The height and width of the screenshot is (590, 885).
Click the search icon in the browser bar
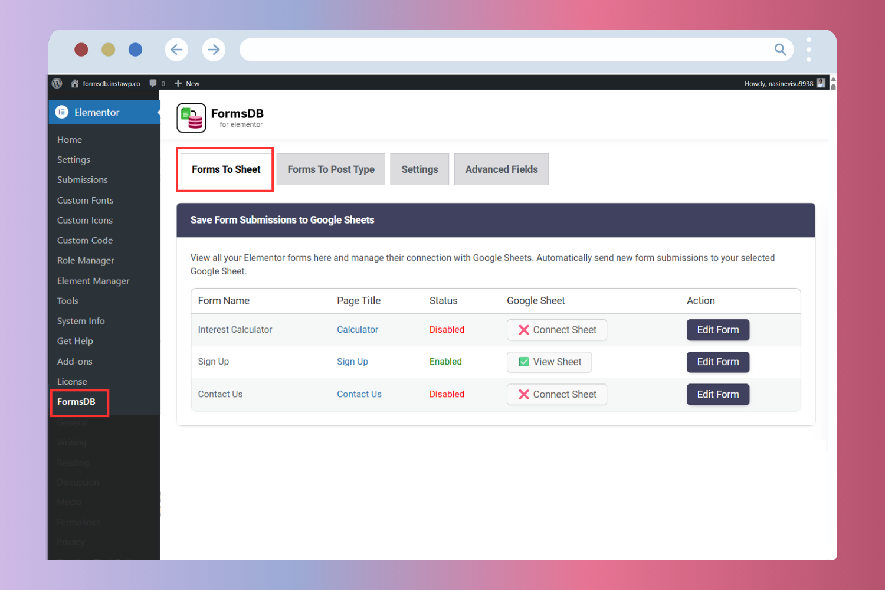[780, 50]
